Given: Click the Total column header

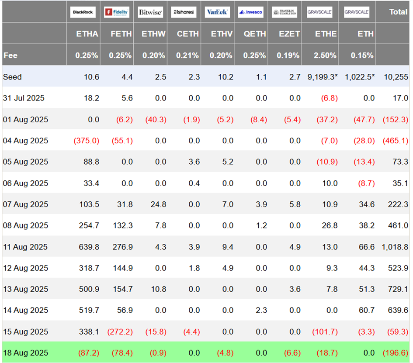Looking at the screenshot, I should 398,12.
